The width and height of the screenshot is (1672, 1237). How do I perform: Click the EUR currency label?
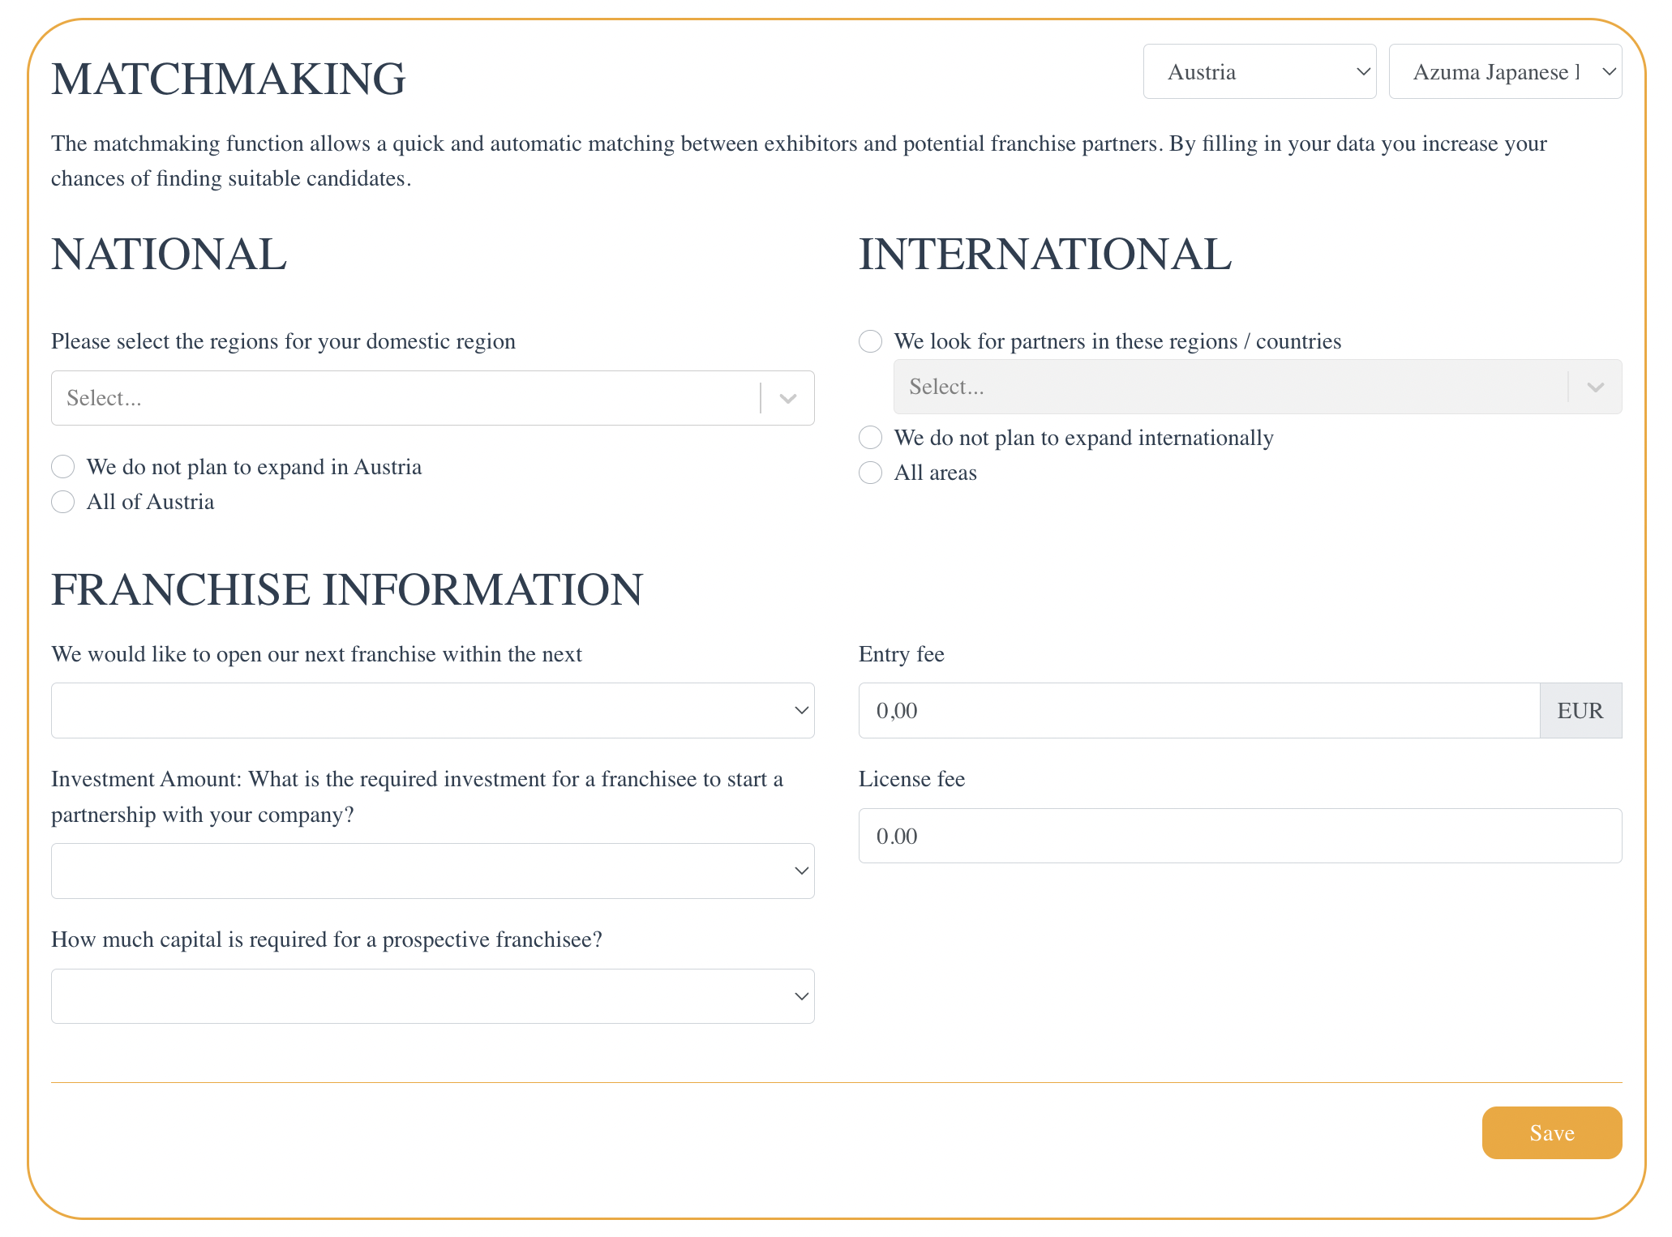1580,710
